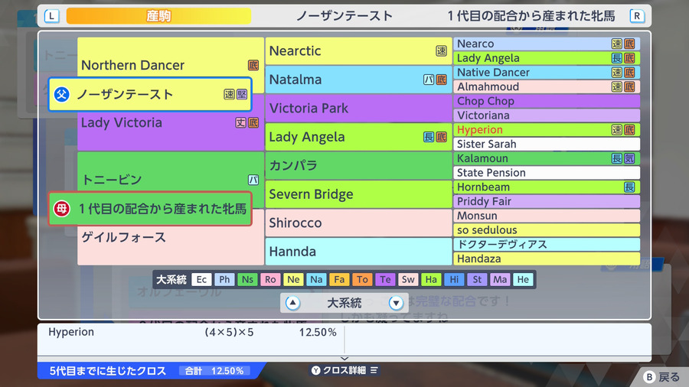Viewport: 689px width, 387px height.
Task: Click the 底 icon on Nearco
Action: click(x=629, y=44)
